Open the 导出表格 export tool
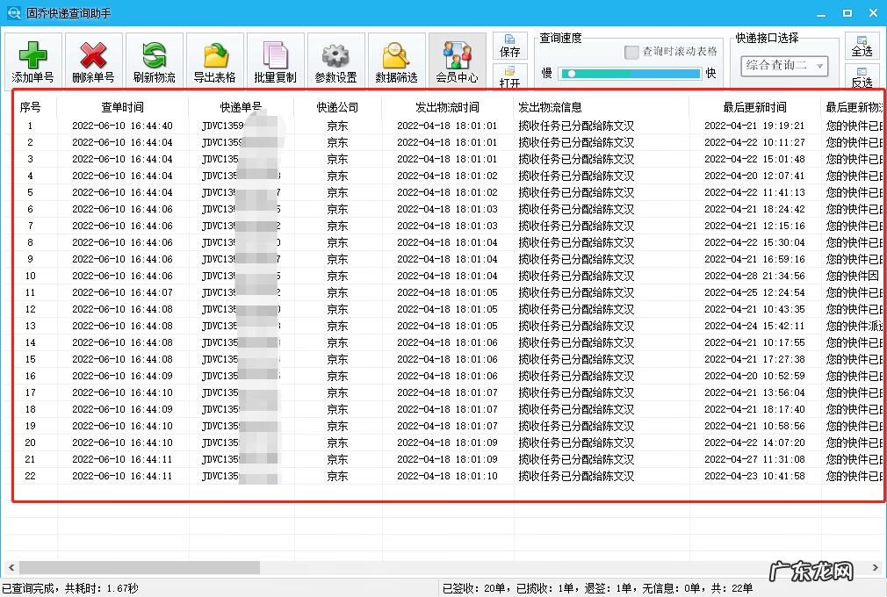This screenshot has height=597, width=887. [x=214, y=60]
